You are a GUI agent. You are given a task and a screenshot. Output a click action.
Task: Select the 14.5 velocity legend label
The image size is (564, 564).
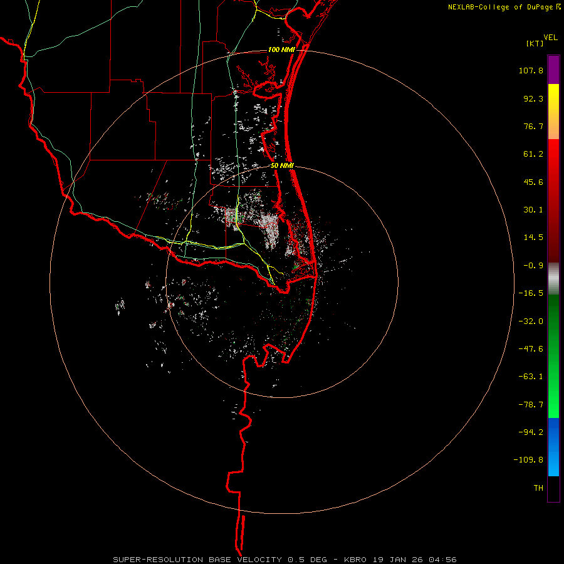pyautogui.click(x=533, y=238)
